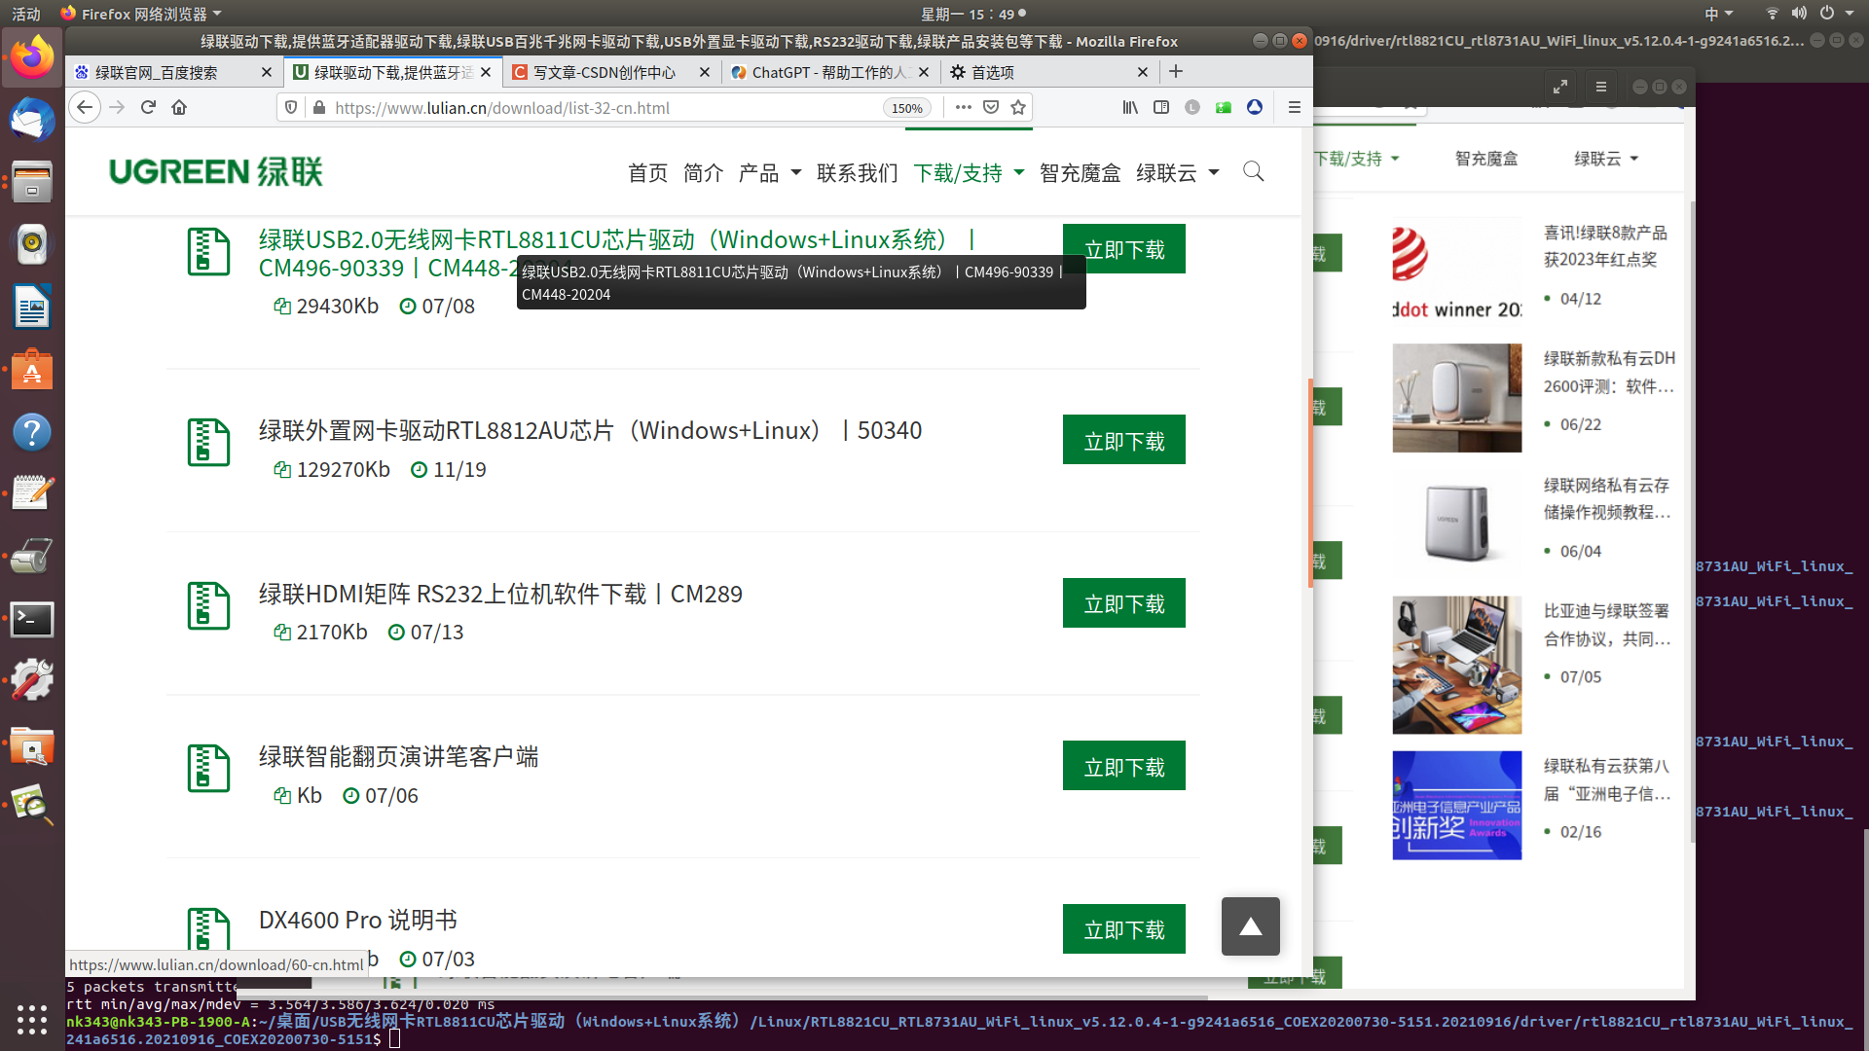
Task: Click the page vertical scrollbar thumb
Action: point(1310,484)
